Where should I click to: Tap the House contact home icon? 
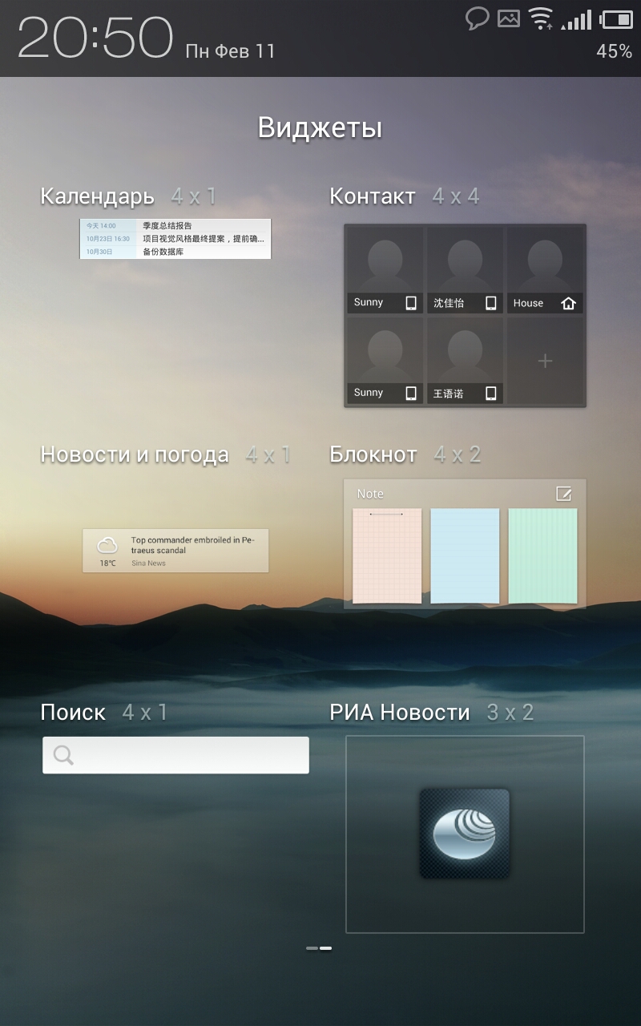[x=569, y=303]
